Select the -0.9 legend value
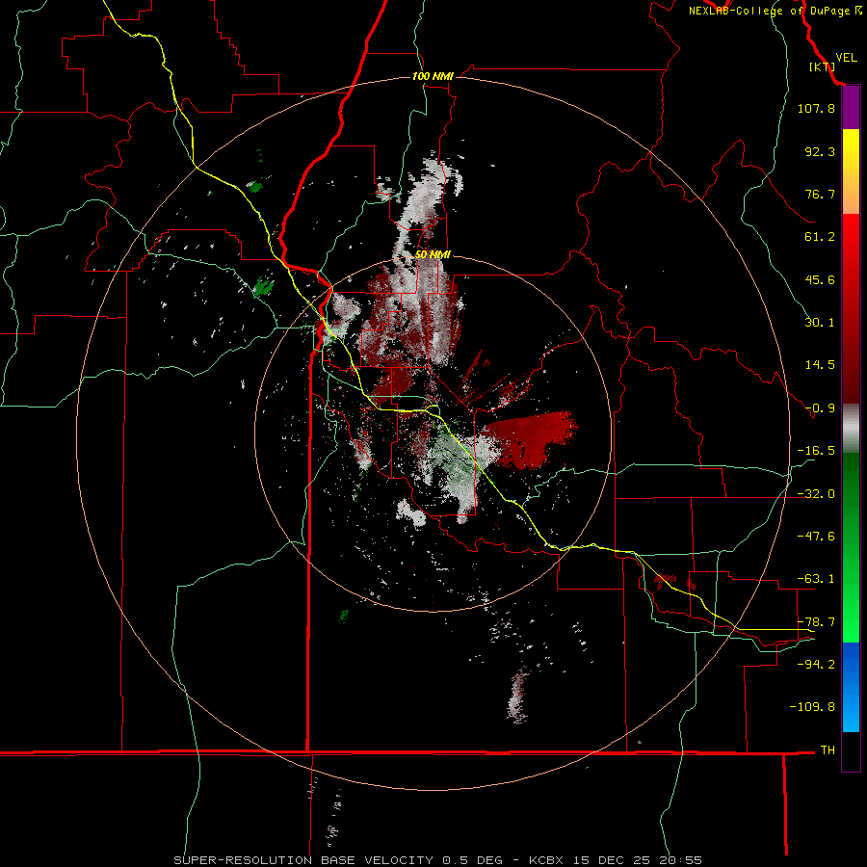Image resolution: width=867 pixels, height=867 pixels. (x=820, y=408)
